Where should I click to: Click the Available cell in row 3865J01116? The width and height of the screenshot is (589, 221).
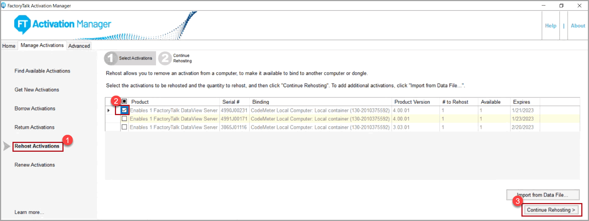(x=494, y=127)
